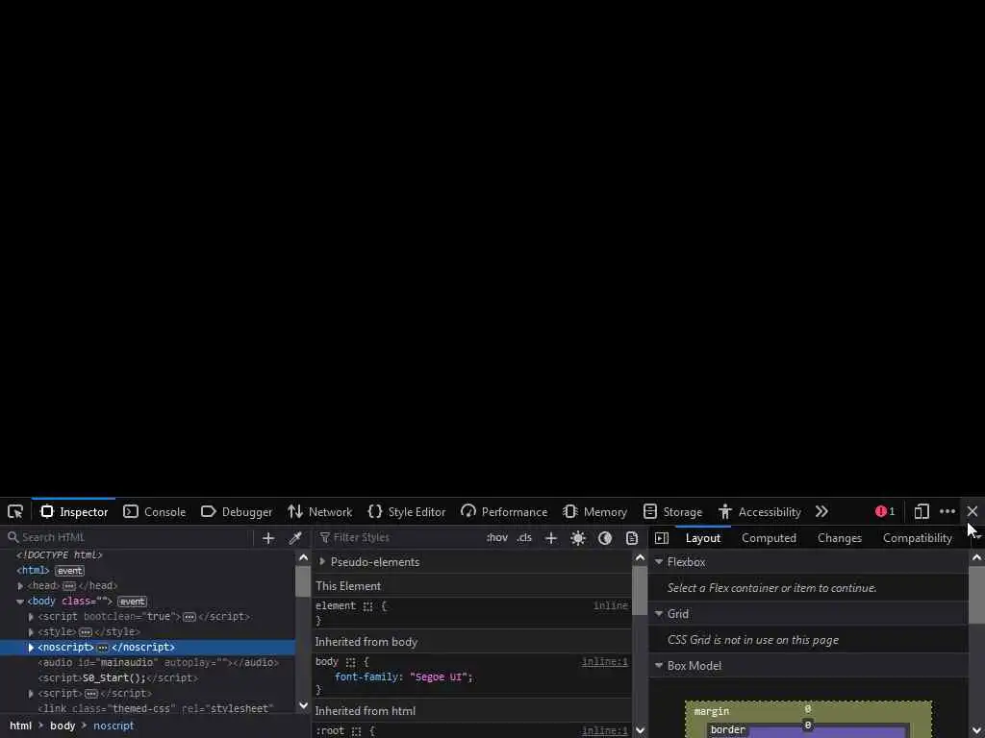The height and width of the screenshot is (738, 985).
Task: Switch to the Console tab
Action: (x=155, y=511)
